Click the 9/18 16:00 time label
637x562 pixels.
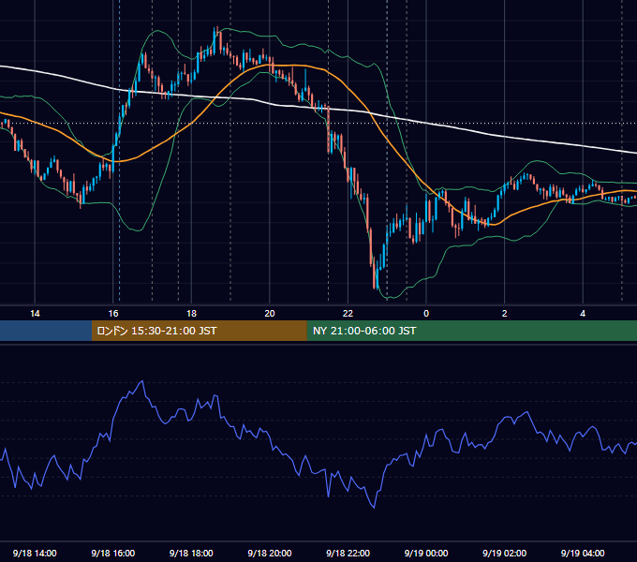(113, 553)
